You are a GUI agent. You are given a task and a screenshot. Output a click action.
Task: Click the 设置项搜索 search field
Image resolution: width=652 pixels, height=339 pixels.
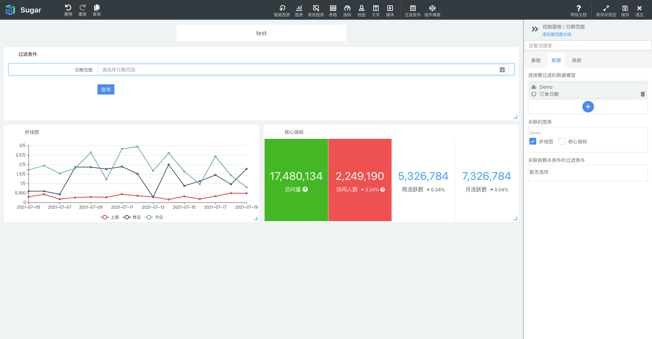[x=587, y=46]
